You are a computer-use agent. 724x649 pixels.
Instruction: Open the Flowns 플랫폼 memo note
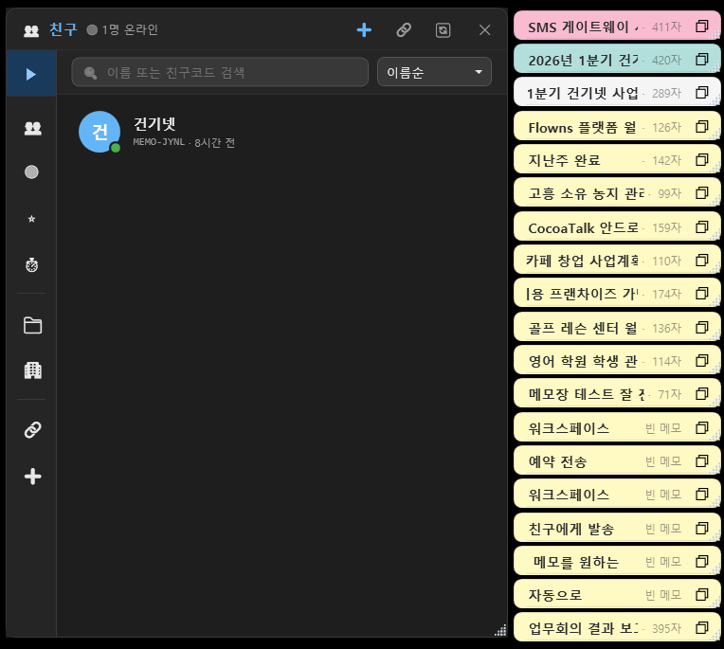point(583,127)
